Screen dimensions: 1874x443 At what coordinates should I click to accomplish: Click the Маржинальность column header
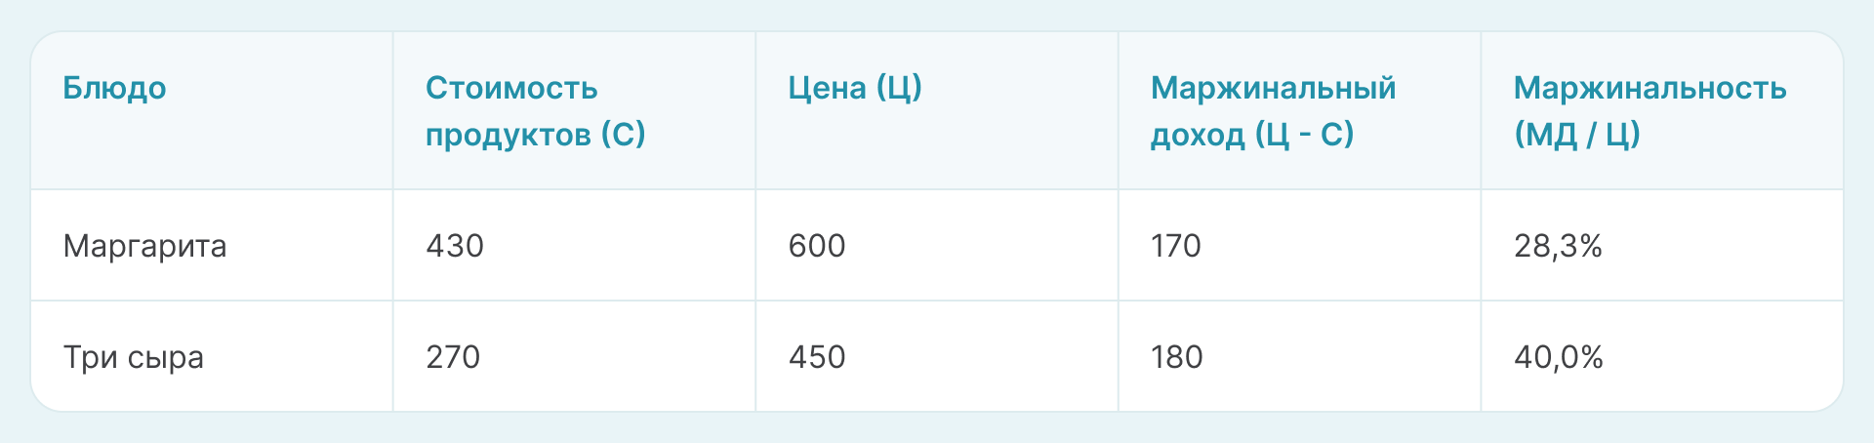[1650, 89]
